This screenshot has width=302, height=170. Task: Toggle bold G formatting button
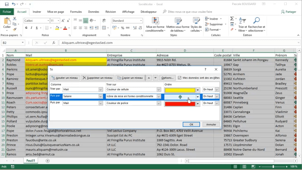pyautogui.click(x=26, y=28)
